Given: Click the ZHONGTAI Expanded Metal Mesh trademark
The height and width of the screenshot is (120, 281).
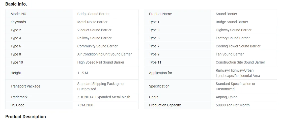Looking at the screenshot, I should [x=104, y=97].
